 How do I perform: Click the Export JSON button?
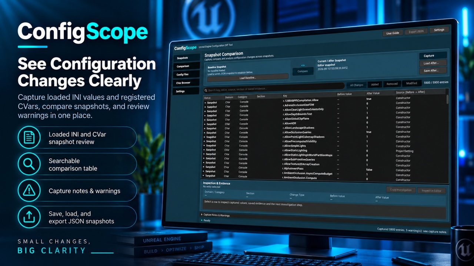point(416,31)
